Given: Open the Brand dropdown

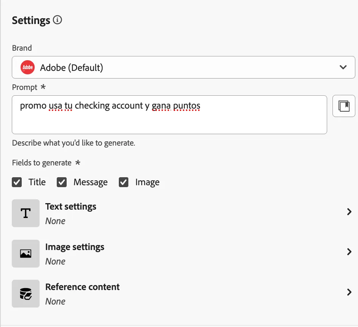Looking at the screenshot, I should coord(183,67).
